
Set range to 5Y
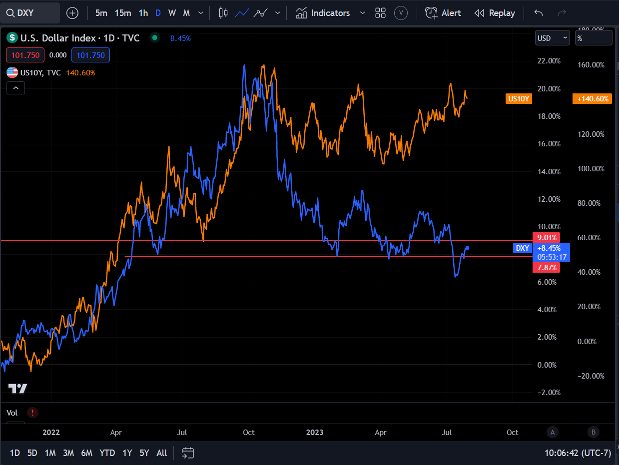(144, 453)
